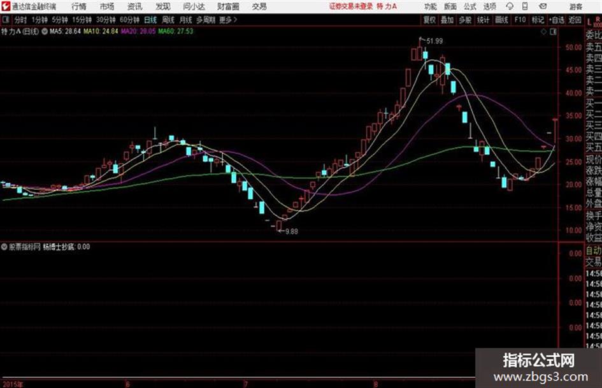
Task: Switch to the 月线 monthly tab
Action: (x=186, y=20)
